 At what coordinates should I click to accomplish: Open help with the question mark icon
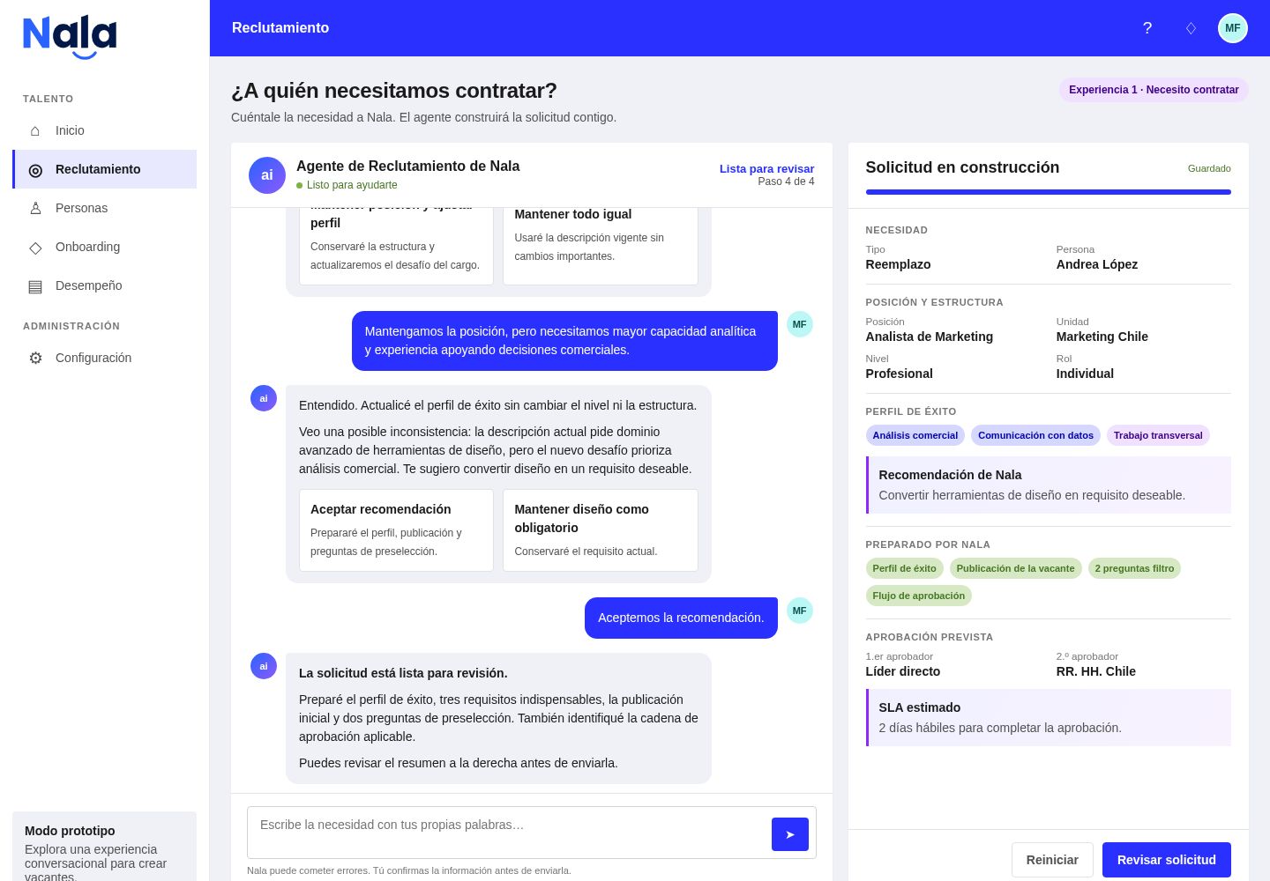coord(1147,28)
